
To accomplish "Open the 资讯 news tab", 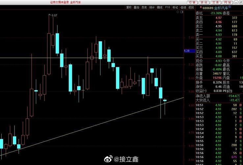I will coord(204,2).
